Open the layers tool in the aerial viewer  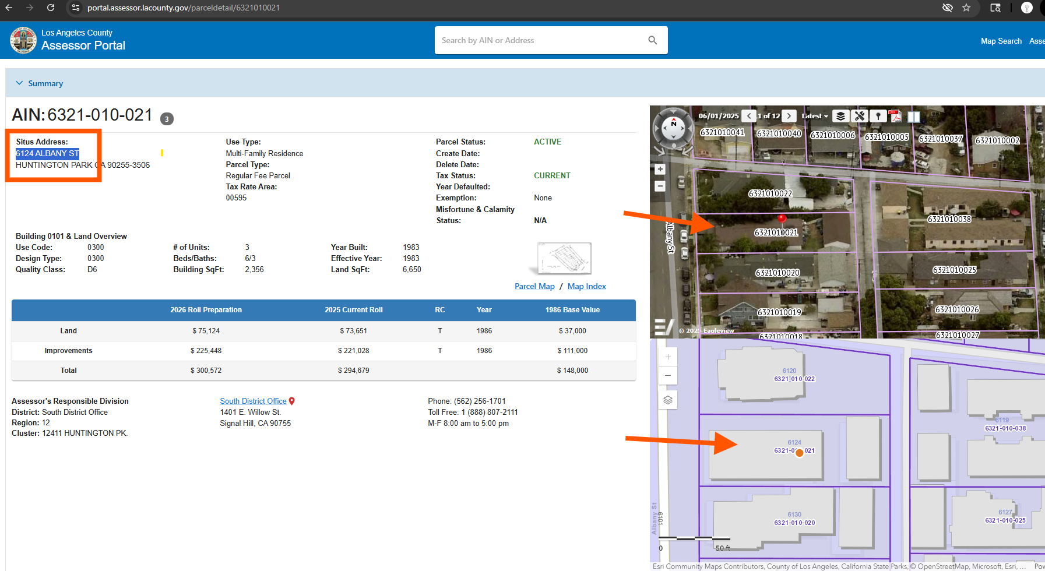(x=840, y=116)
